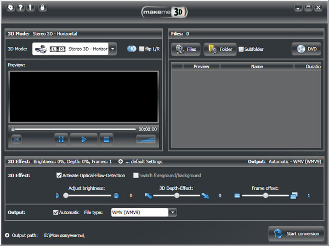Viewport: 329px width, 246px height.
Task: Click the Adjust brightness slider handle
Action: pos(66,196)
